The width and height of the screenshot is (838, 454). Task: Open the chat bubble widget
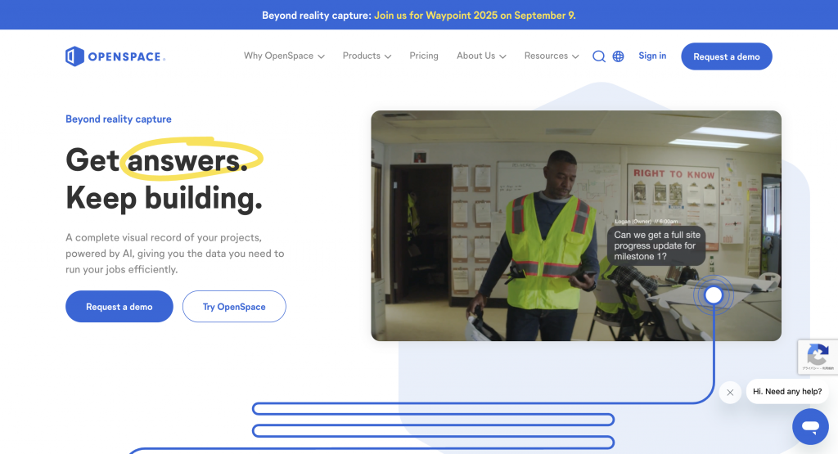pos(810,426)
